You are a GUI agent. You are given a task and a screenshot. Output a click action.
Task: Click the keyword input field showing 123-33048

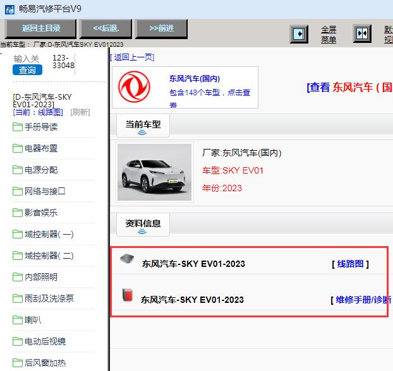[63, 62]
